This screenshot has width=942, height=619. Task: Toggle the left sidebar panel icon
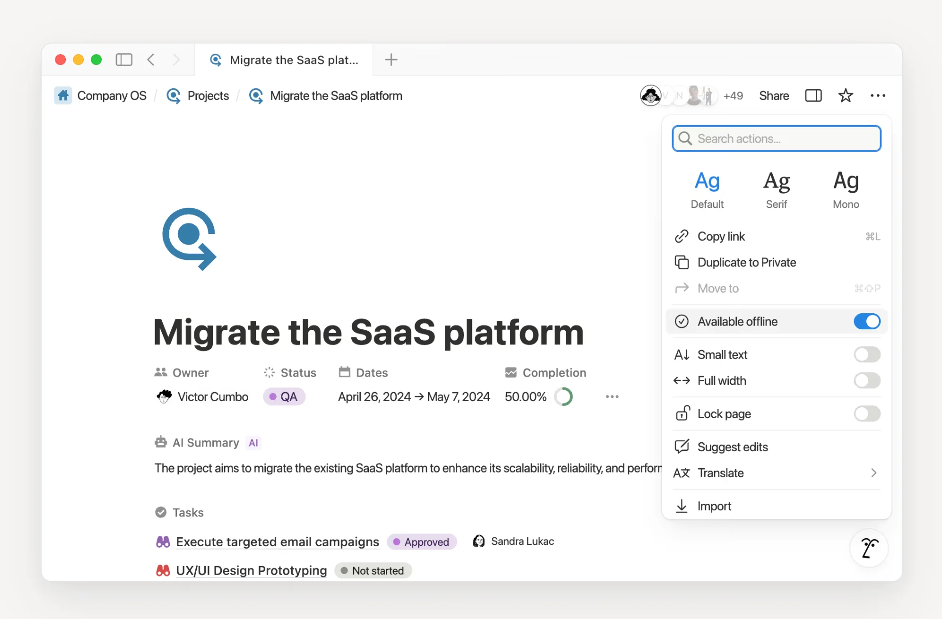tap(124, 60)
